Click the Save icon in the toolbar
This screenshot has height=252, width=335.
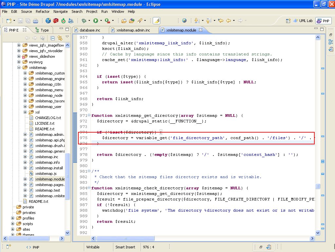coord(20,21)
